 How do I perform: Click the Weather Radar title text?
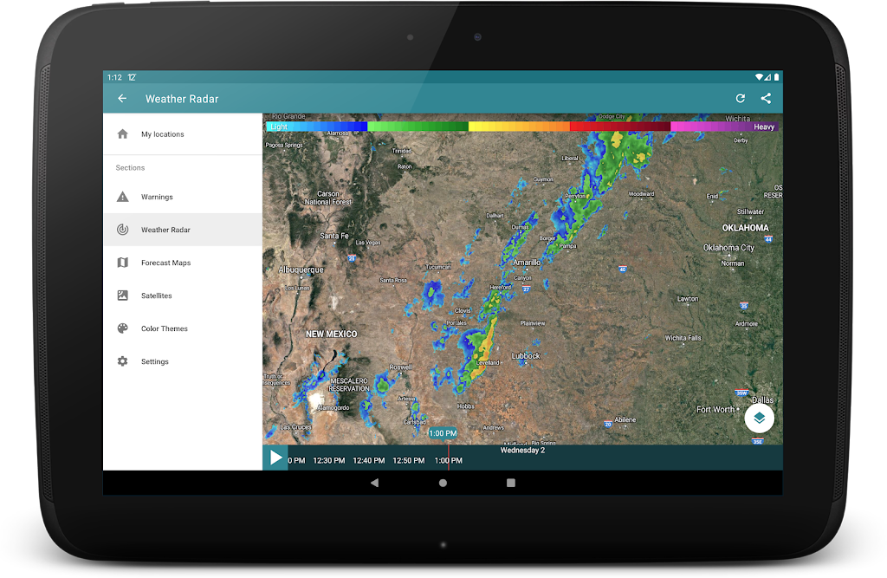tap(182, 99)
